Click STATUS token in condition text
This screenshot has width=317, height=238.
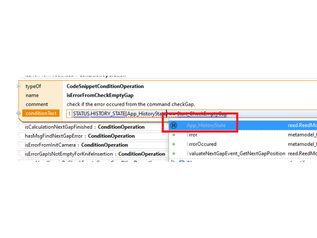[81, 114]
